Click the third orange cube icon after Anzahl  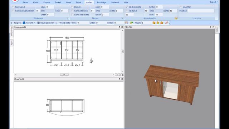coord(162,23)
